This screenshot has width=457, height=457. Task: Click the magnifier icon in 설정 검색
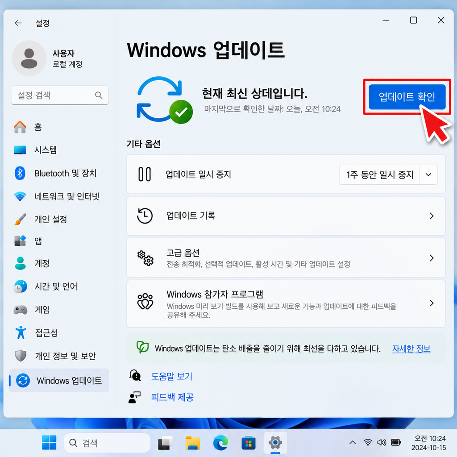[x=99, y=95]
